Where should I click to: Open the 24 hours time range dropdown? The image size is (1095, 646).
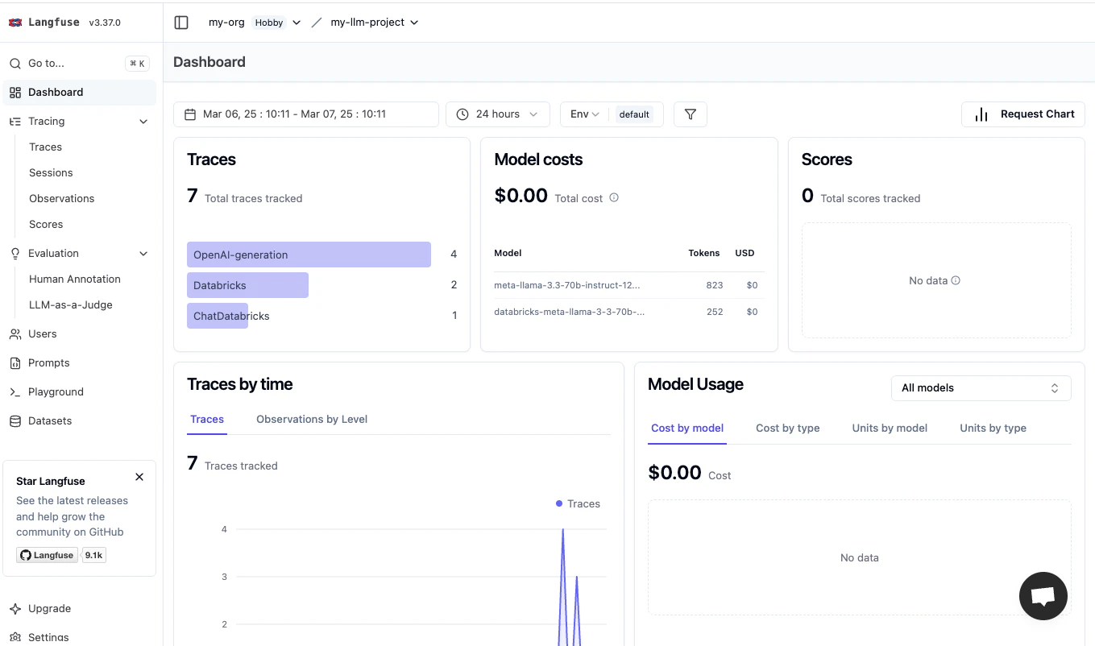(x=498, y=114)
